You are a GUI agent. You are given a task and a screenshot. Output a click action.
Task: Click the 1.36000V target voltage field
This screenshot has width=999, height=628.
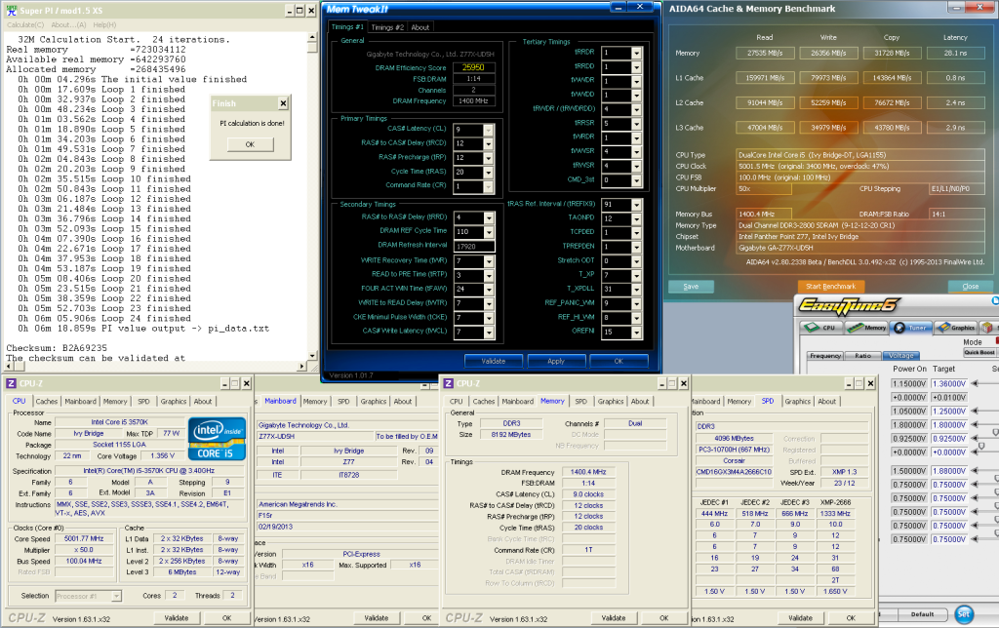click(x=949, y=383)
